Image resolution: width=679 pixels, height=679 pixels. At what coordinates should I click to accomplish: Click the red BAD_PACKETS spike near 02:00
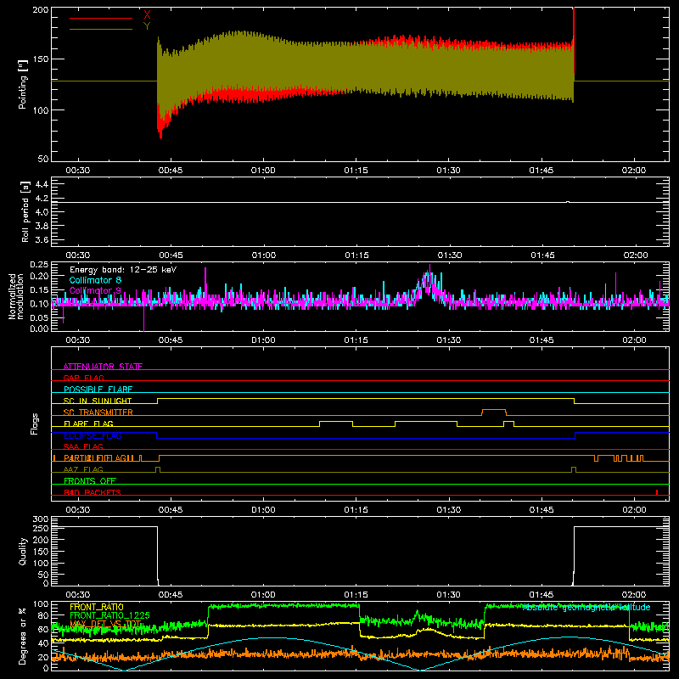click(657, 492)
